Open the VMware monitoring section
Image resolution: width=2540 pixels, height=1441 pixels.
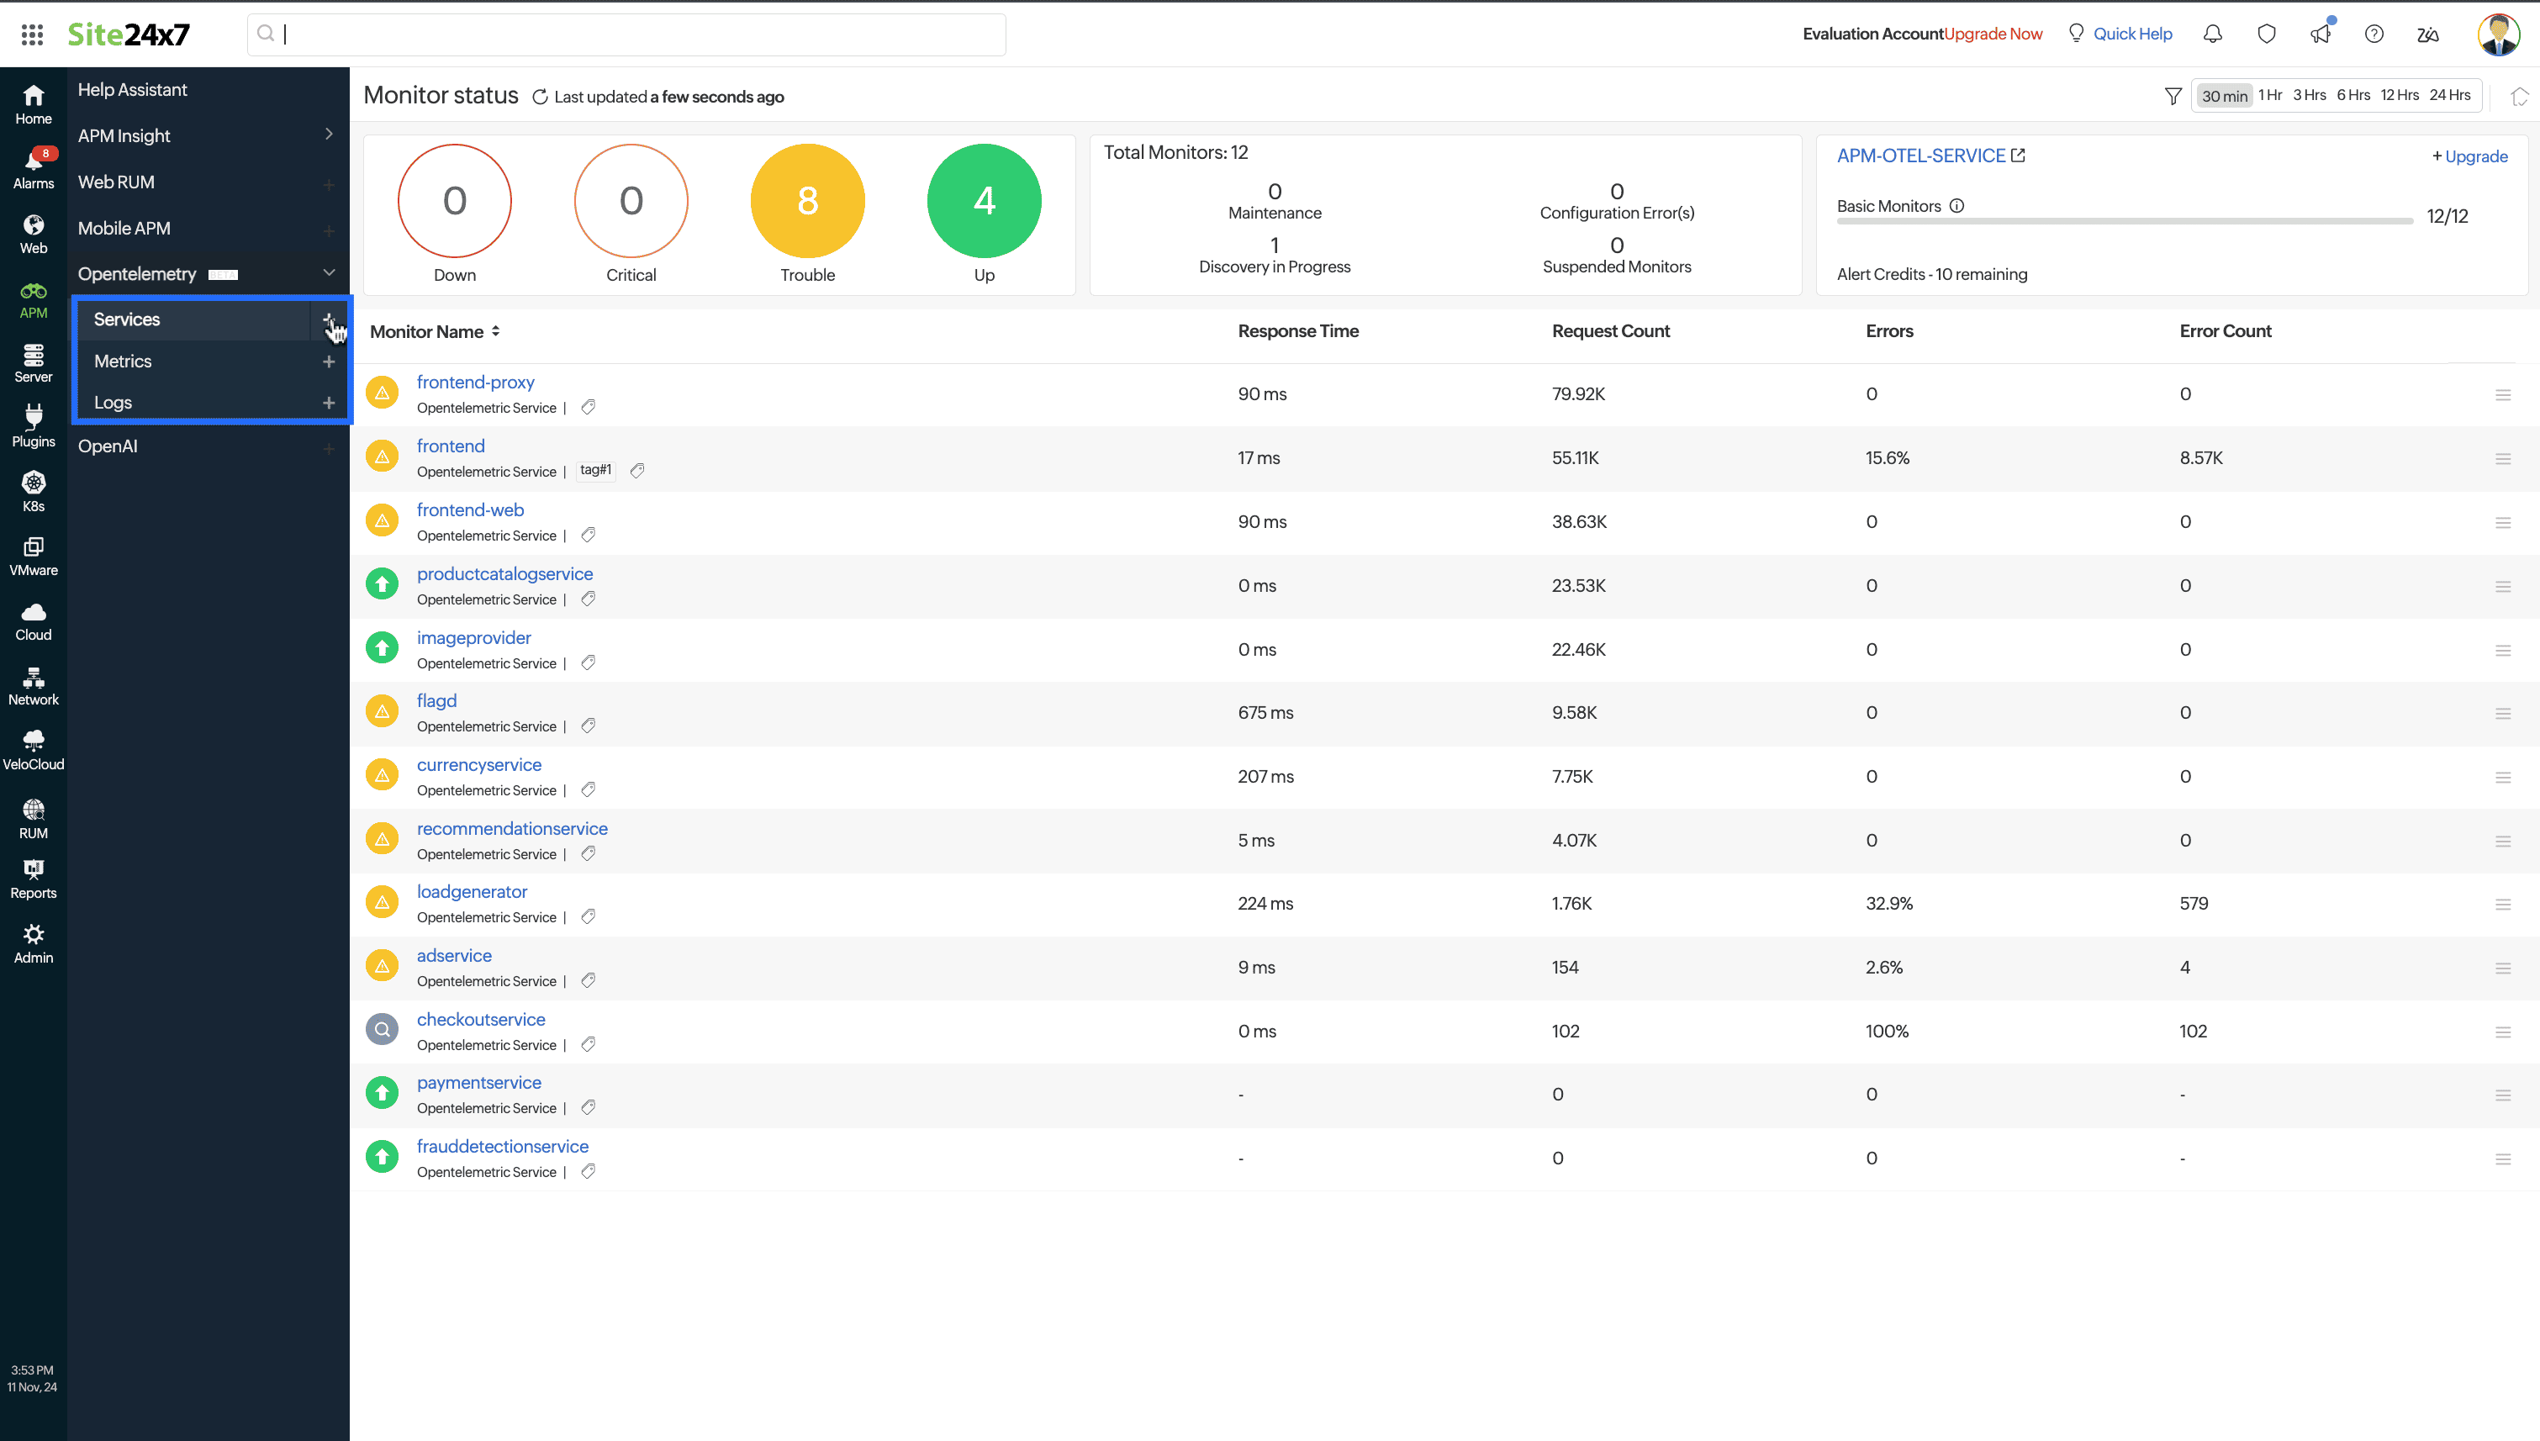point(33,557)
